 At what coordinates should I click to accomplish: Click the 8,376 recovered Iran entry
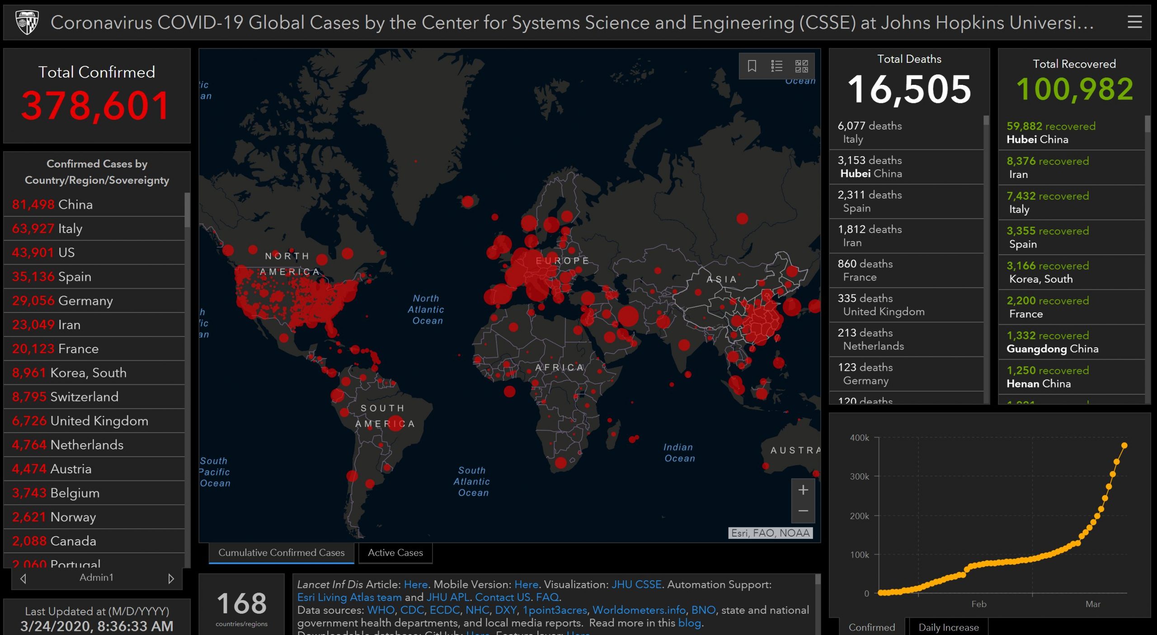(x=1071, y=168)
